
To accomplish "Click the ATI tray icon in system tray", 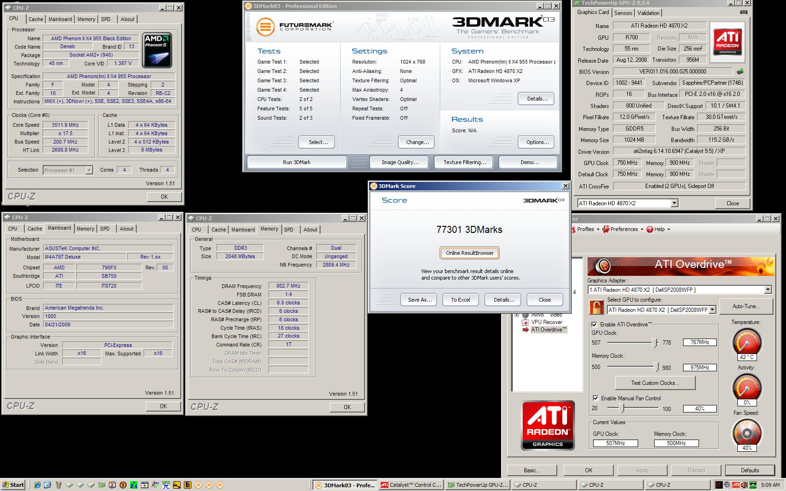I will coord(736,485).
